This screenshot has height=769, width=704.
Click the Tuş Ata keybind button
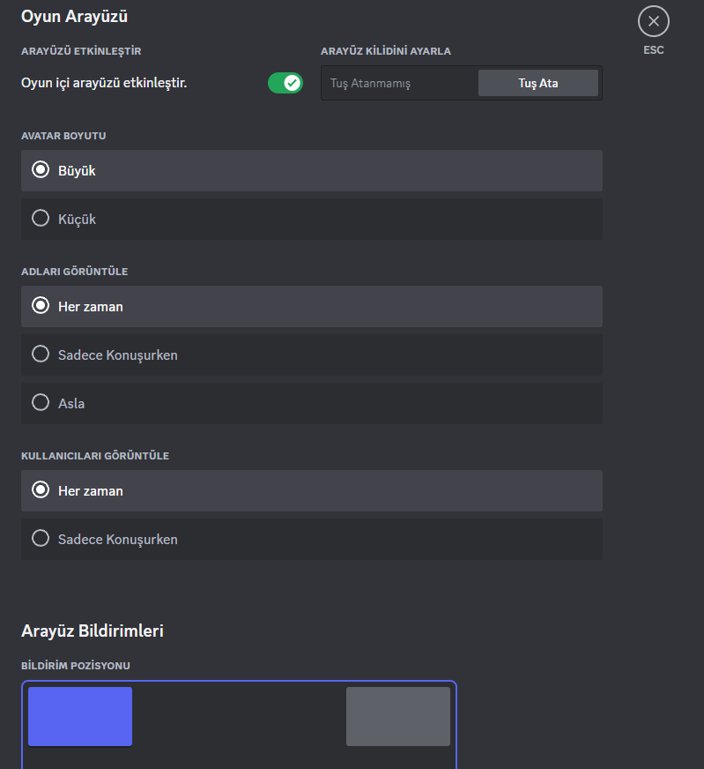click(x=537, y=84)
